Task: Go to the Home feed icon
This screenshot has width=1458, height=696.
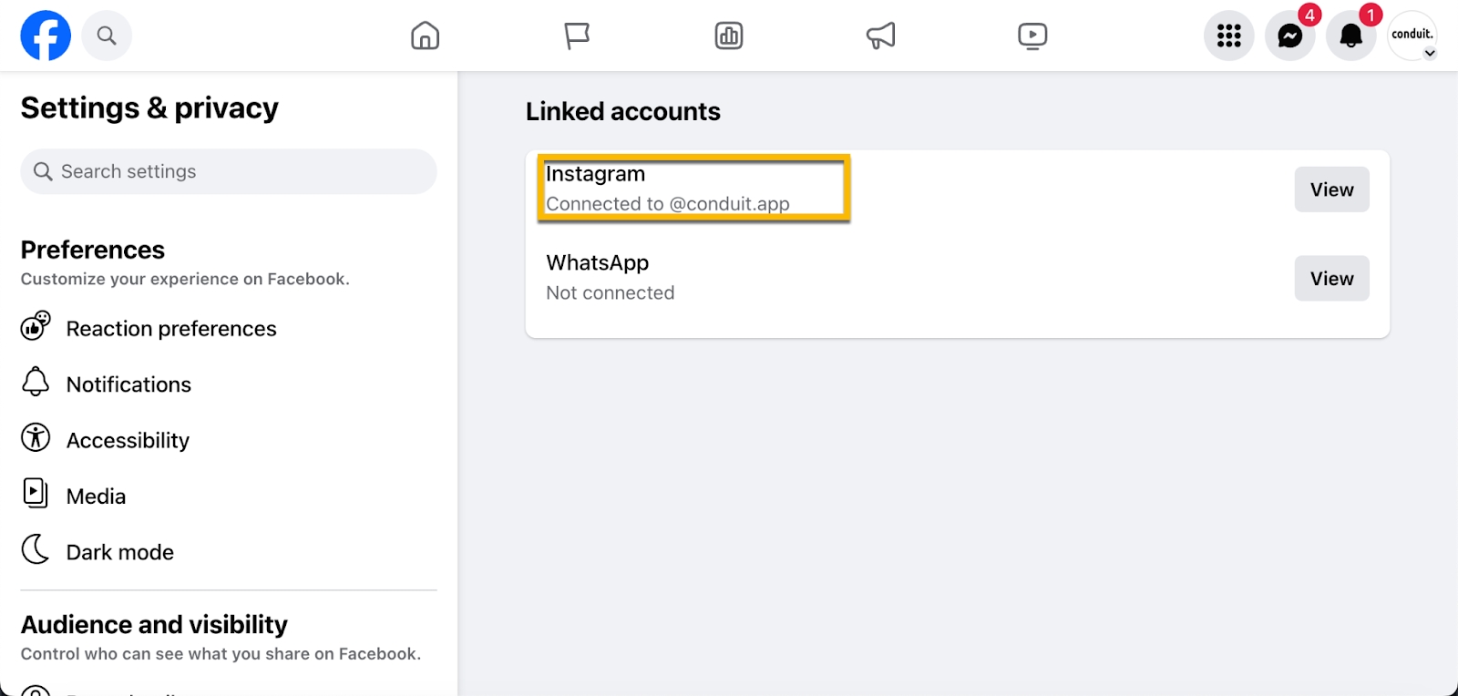Action: point(425,36)
